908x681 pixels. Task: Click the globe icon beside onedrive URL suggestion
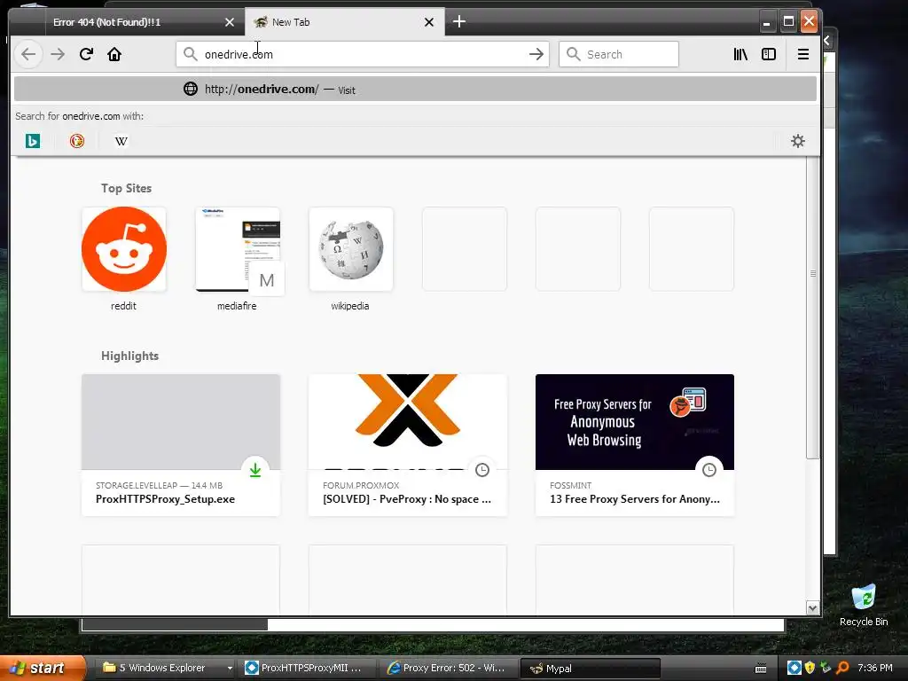tap(191, 89)
